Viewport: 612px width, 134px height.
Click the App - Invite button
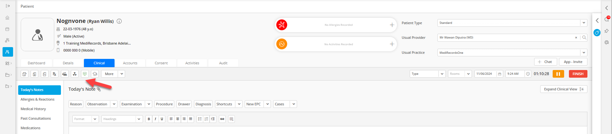coord(573,62)
